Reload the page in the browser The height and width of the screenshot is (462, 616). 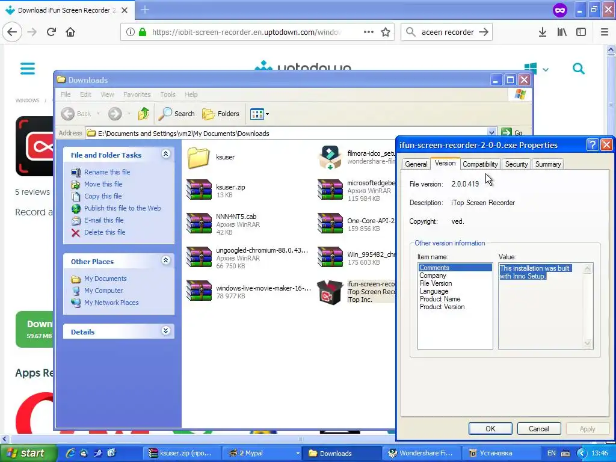(51, 32)
